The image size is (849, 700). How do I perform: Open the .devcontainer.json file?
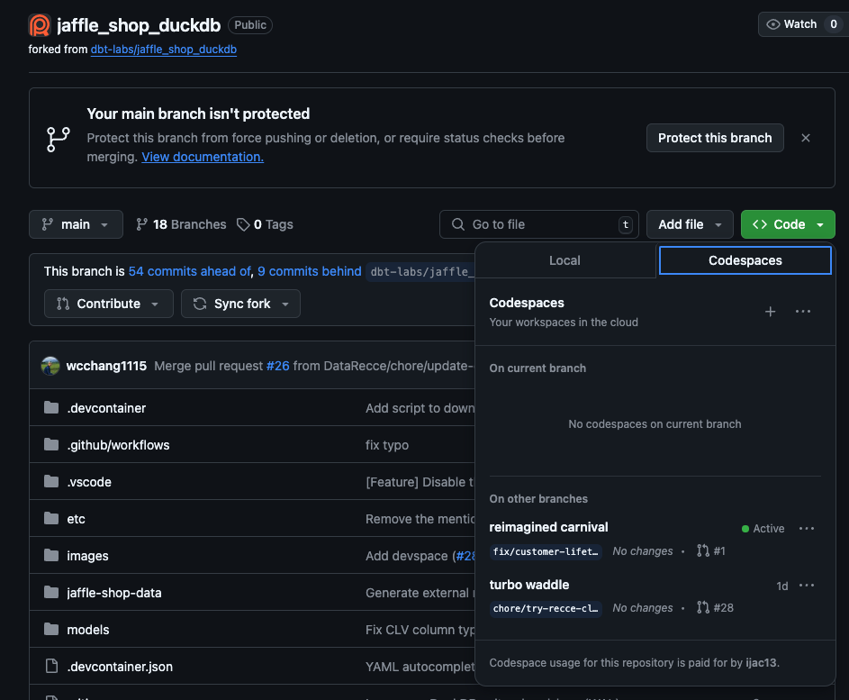coord(121,667)
